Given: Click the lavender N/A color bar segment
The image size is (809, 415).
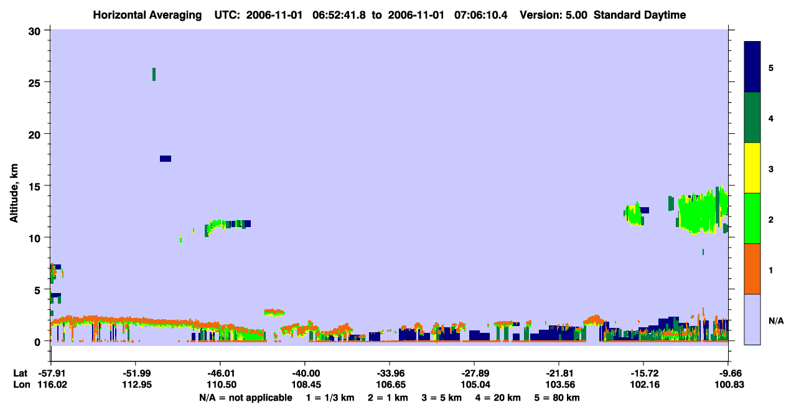Looking at the screenshot, I should (x=752, y=319).
